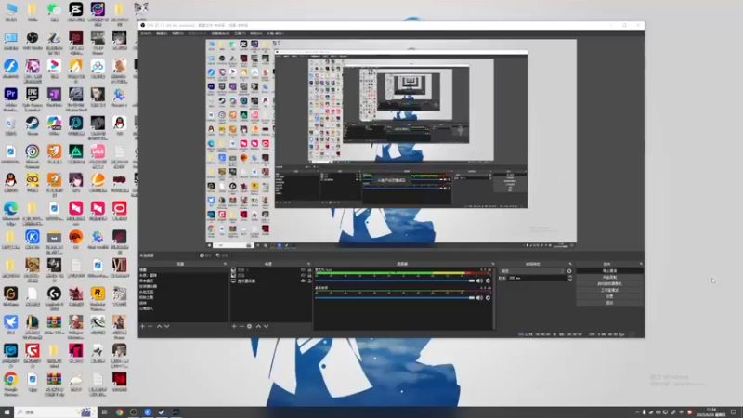This screenshot has width=743, height=418.
Task: Open the Steam desktop icon
Action: [33, 125]
